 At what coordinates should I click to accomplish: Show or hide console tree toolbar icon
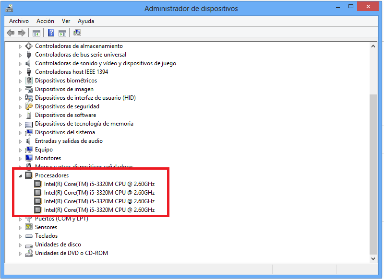click(36, 33)
